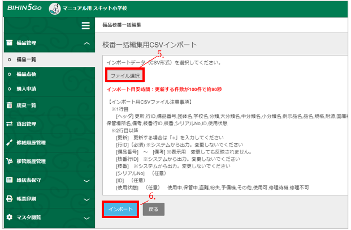Click the gear icon for マスタ閲覧

click(x=9, y=217)
